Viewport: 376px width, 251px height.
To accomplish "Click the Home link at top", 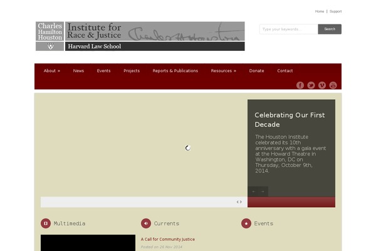I will point(320,11).
